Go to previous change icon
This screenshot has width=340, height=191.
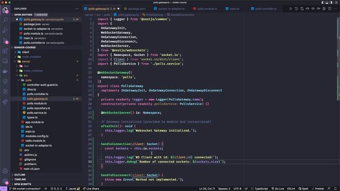pos(308,8)
